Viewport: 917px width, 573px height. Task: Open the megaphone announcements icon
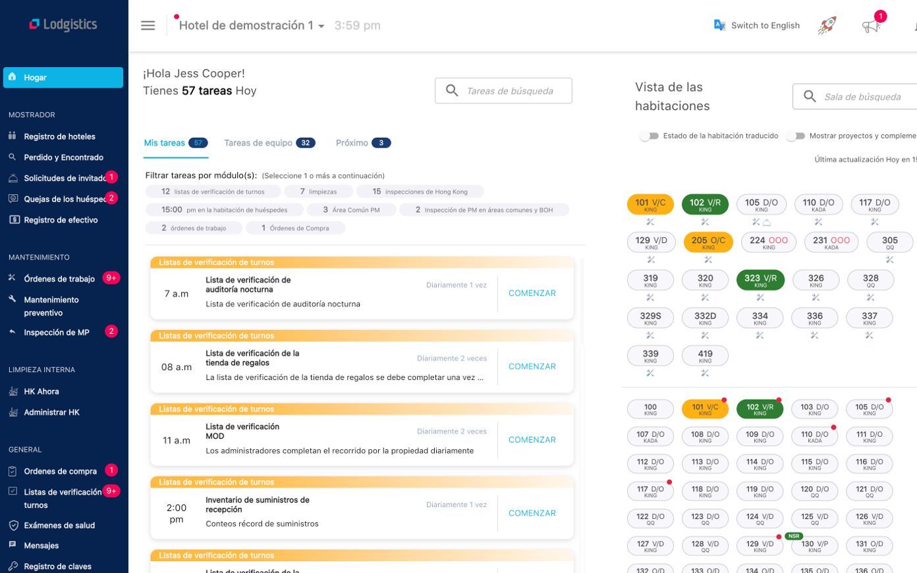[871, 26]
